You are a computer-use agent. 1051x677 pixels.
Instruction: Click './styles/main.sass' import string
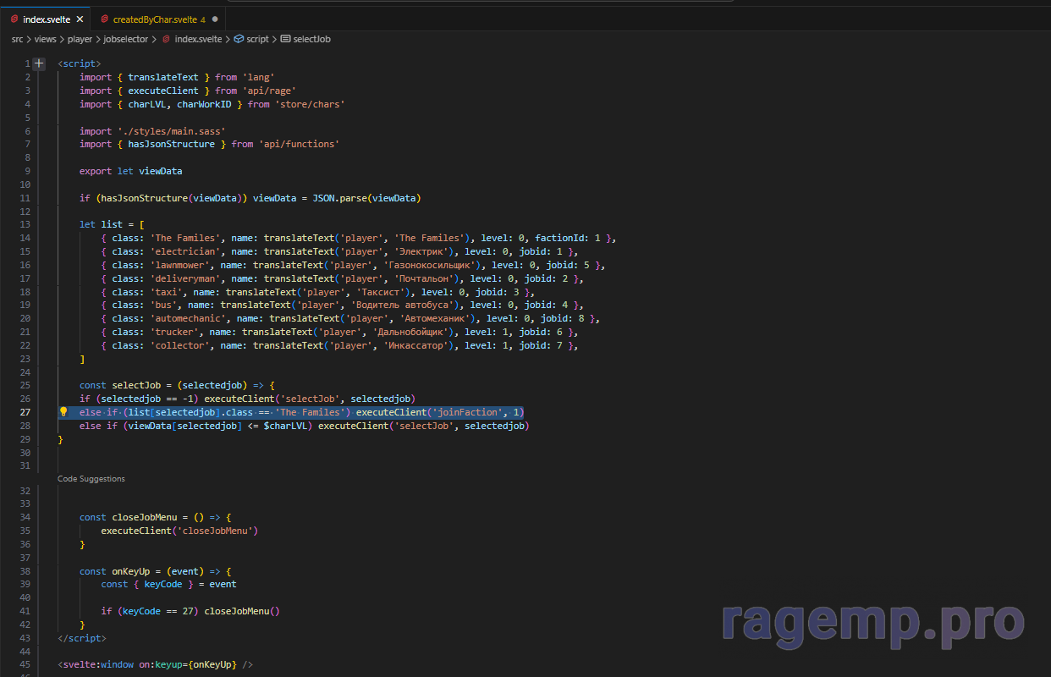click(172, 131)
